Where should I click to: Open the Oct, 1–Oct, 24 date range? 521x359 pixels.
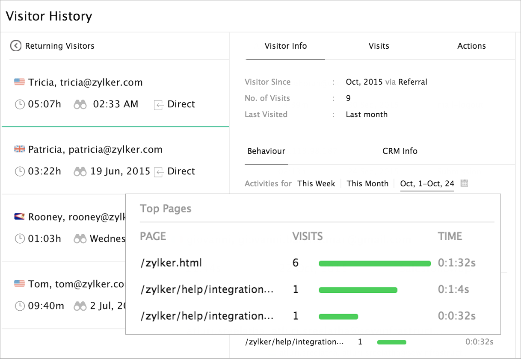tap(427, 183)
